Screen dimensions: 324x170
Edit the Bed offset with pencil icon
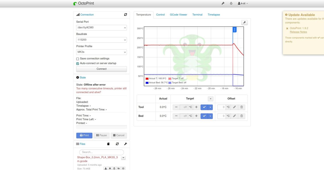pyautogui.click(x=234, y=116)
